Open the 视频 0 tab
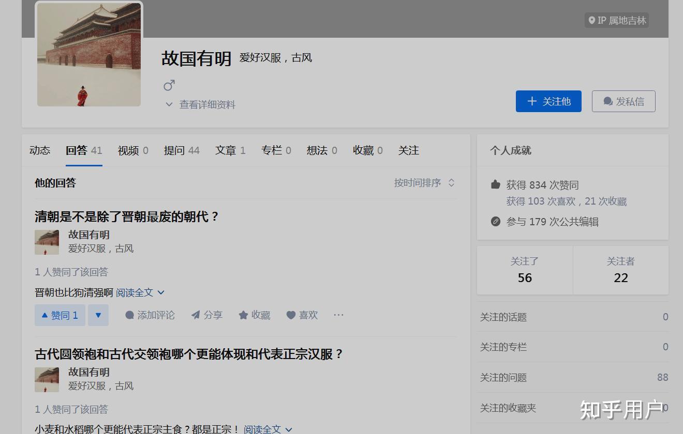This screenshot has height=434, width=683. coord(133,150)
